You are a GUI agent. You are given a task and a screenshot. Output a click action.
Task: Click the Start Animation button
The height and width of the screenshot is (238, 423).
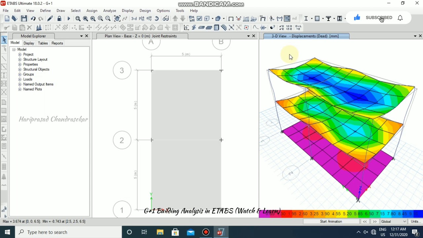[x=331, y=221]
